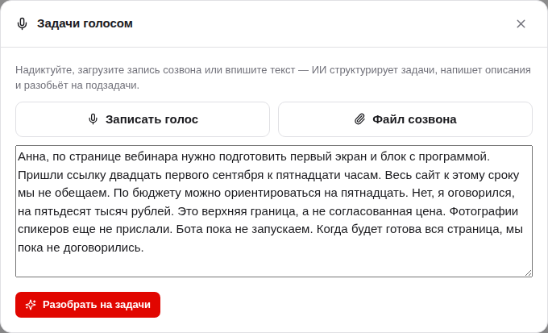Click inside the task description text area
Screen dimensions: 548x333
point(274,211)
